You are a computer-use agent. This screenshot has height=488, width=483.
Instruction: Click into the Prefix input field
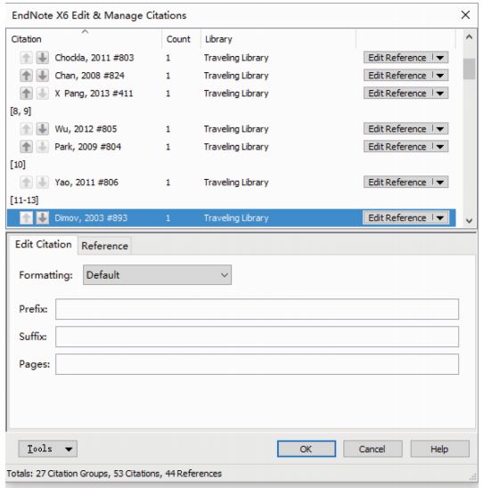pyautogui.click(x=257, y=309)
